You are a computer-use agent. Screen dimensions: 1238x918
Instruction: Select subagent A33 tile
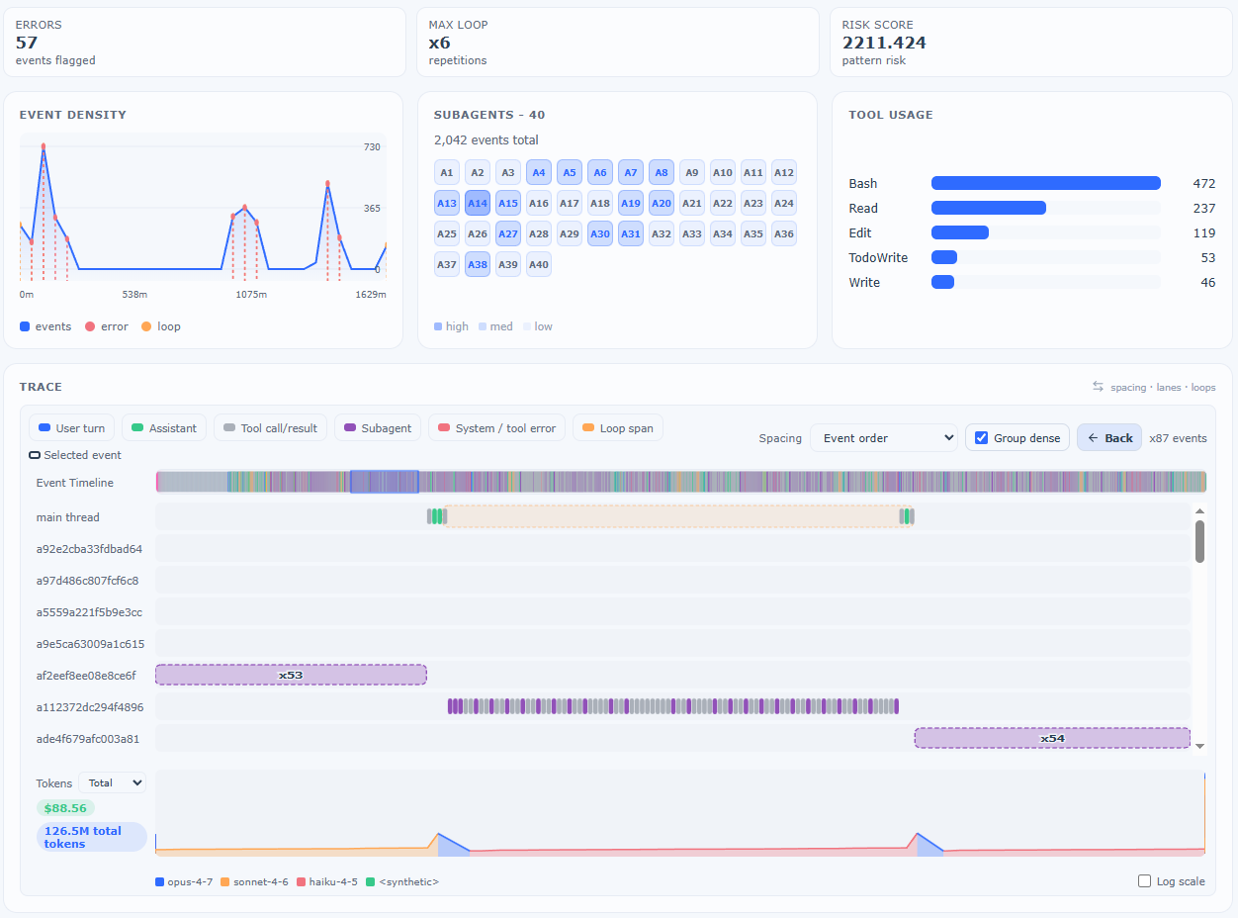tap(692, 234)
